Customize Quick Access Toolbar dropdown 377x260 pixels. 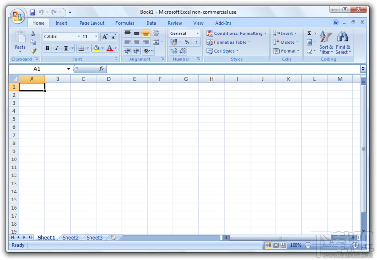tap(70, 12)
